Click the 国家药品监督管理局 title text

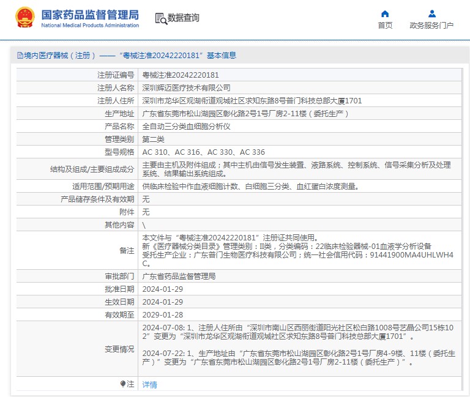point(89,14)
